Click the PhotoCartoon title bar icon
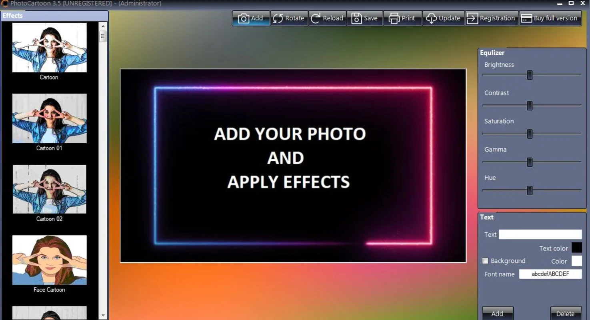590x320 pixels. tap(4, 4)
